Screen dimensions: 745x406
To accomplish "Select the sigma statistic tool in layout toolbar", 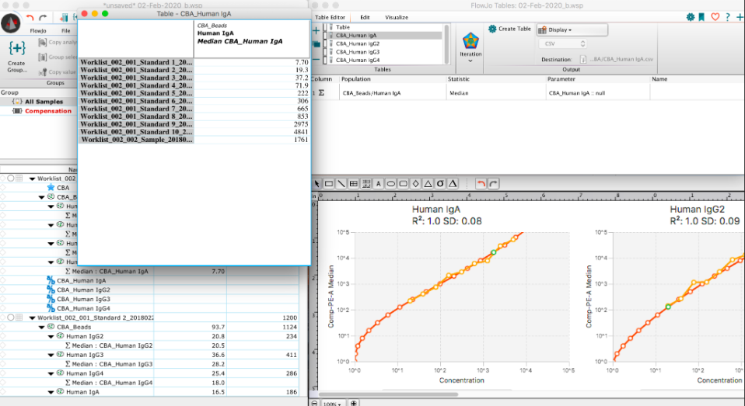I will (x=440, y=183).
